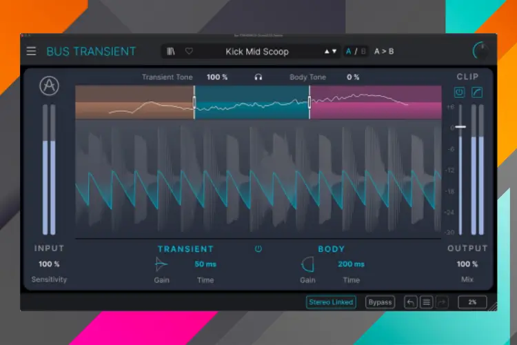The height and width of the screenshot is (345, 517).
Task: Select next preset with down arrow
Action: coord(334,52)
